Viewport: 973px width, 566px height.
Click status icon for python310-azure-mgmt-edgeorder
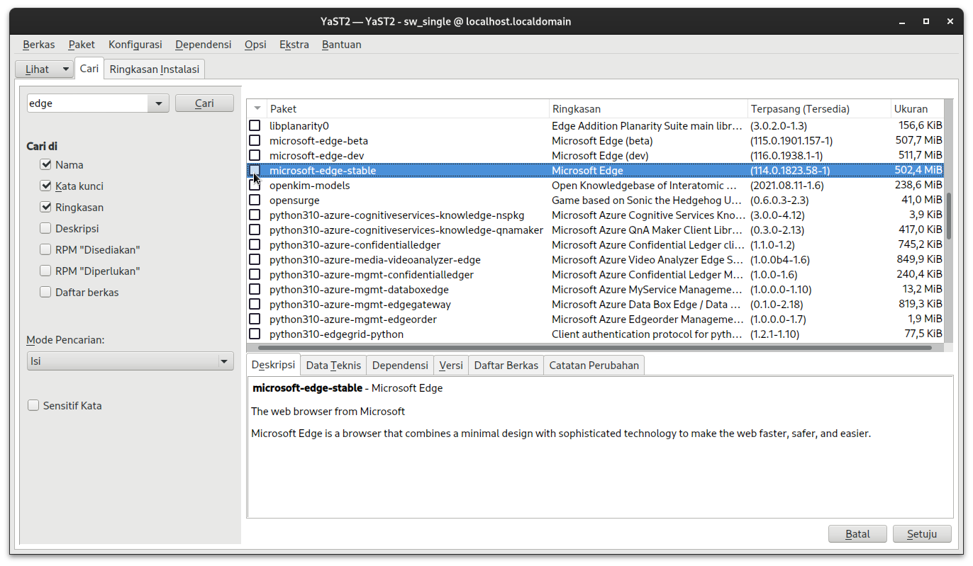[x=255, y=319]
